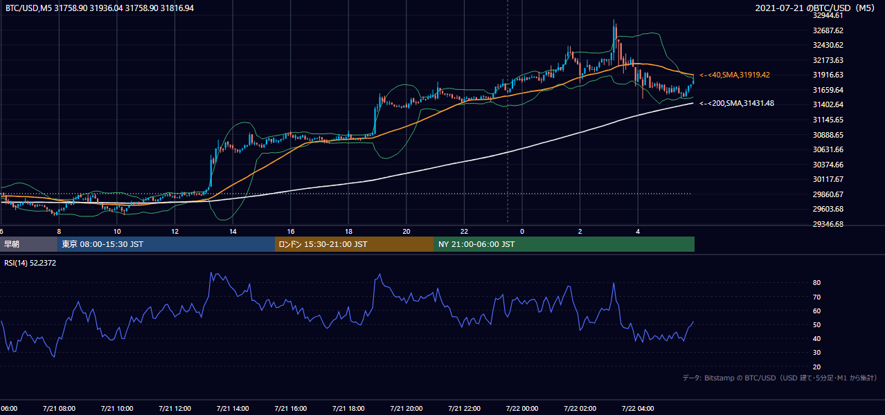Screen dimensions: 885x415
Task: Select the ロンドン 15:30-21:00 JST session bar
Action: [x=355, y=244]
